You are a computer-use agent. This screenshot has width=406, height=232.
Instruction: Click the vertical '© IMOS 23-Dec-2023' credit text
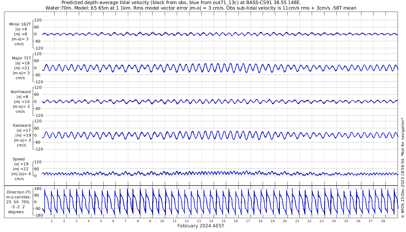pos(402,168)
